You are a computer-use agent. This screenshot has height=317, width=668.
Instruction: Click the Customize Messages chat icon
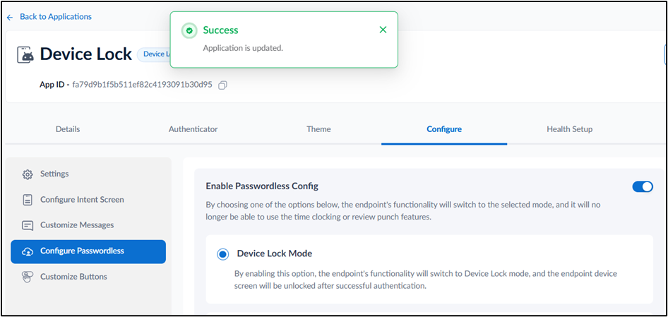tap(28, 225)
